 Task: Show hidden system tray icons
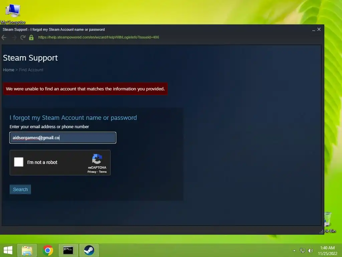[x=295, y=251]
